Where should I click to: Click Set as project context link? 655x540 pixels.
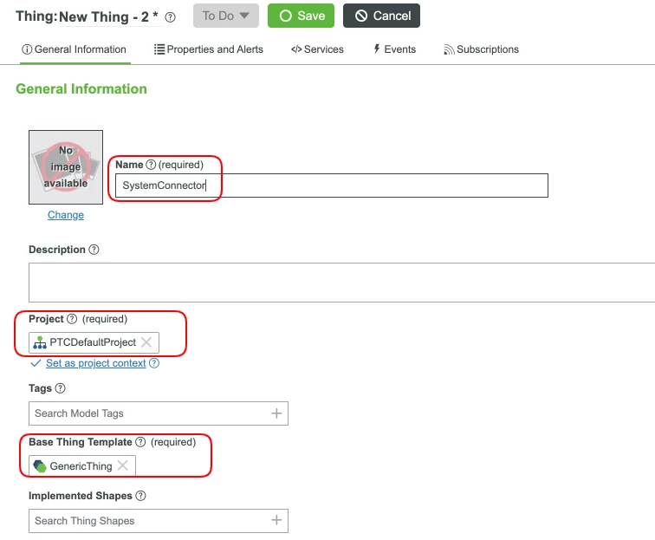(95, 363)
